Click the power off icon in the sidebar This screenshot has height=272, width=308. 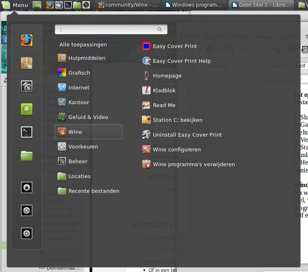pos(27,233)
